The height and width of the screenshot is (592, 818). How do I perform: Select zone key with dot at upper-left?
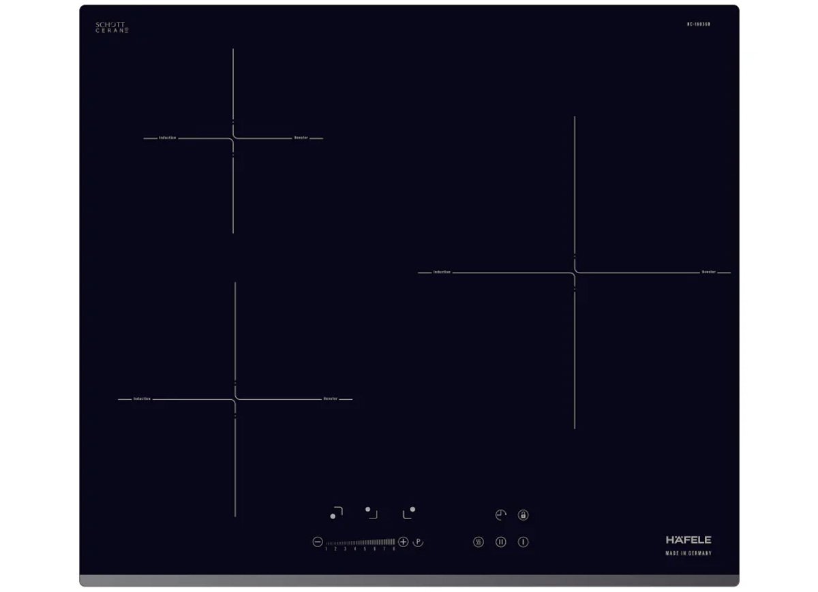371,512
